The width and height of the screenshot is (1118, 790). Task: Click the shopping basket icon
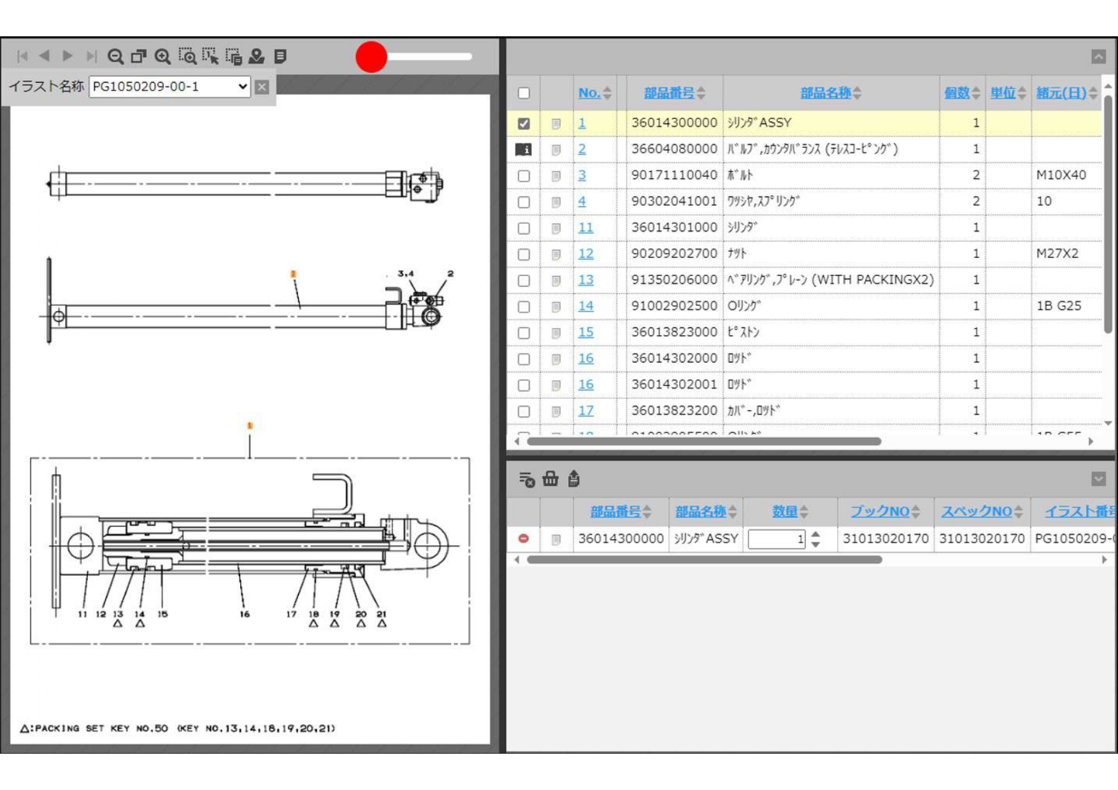click(550, 479)
